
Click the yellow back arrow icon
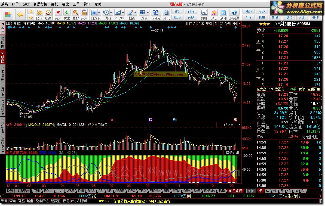20,14
